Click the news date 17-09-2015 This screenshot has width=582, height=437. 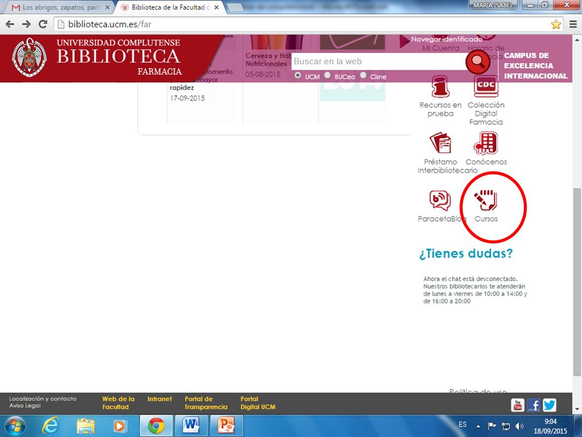click(x=187, y=98)
